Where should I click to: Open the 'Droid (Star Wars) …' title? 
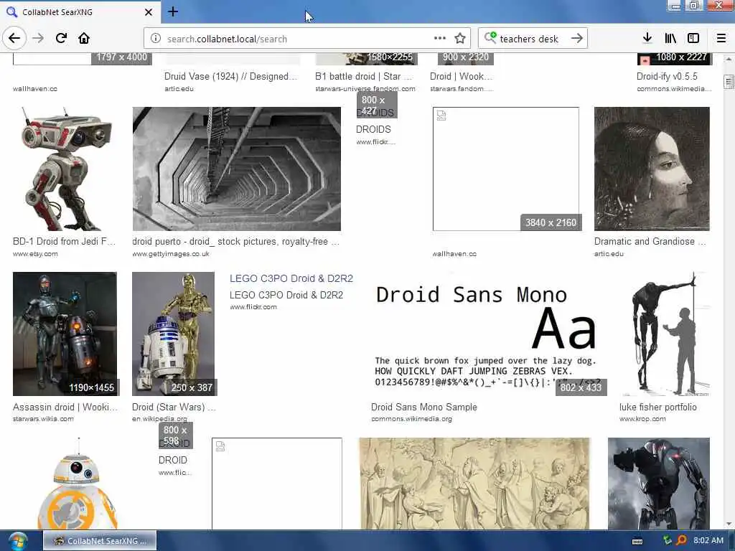click(174, 408)
